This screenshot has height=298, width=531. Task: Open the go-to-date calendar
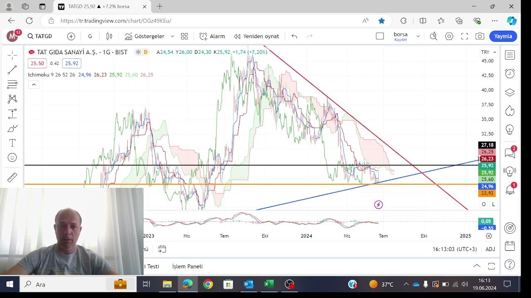click(162, 249)
